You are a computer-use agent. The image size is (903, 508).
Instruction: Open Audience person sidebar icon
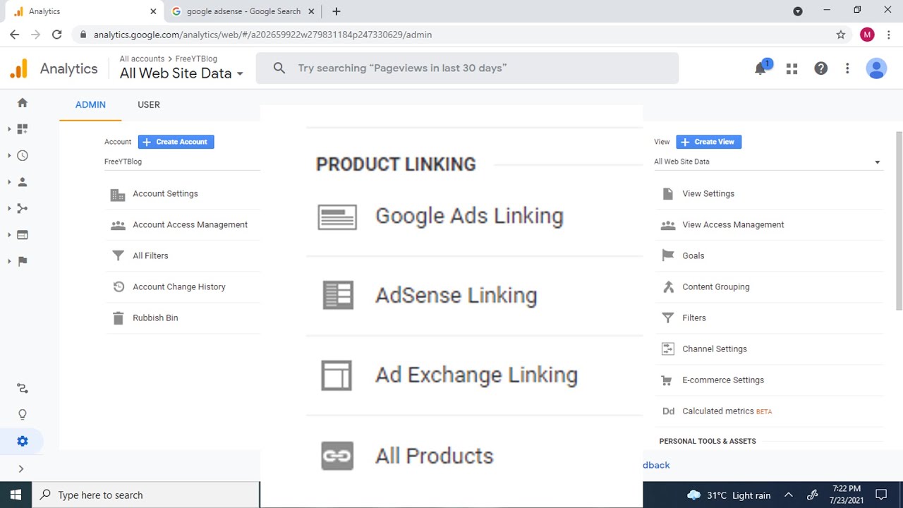tap(23, 182)
